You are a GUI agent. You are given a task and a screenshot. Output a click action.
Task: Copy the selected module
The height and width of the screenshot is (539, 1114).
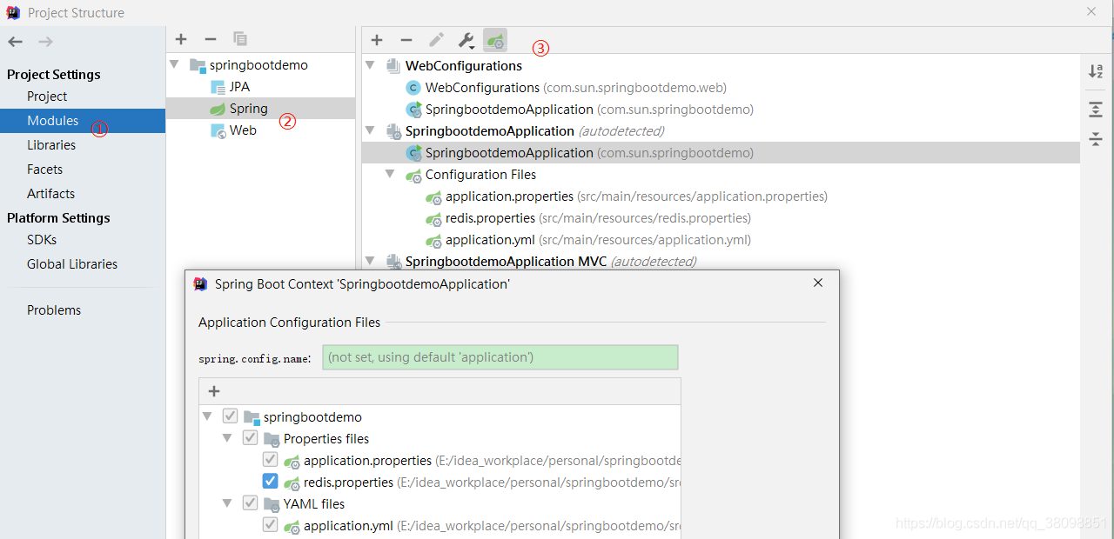[x=240, y=39]
